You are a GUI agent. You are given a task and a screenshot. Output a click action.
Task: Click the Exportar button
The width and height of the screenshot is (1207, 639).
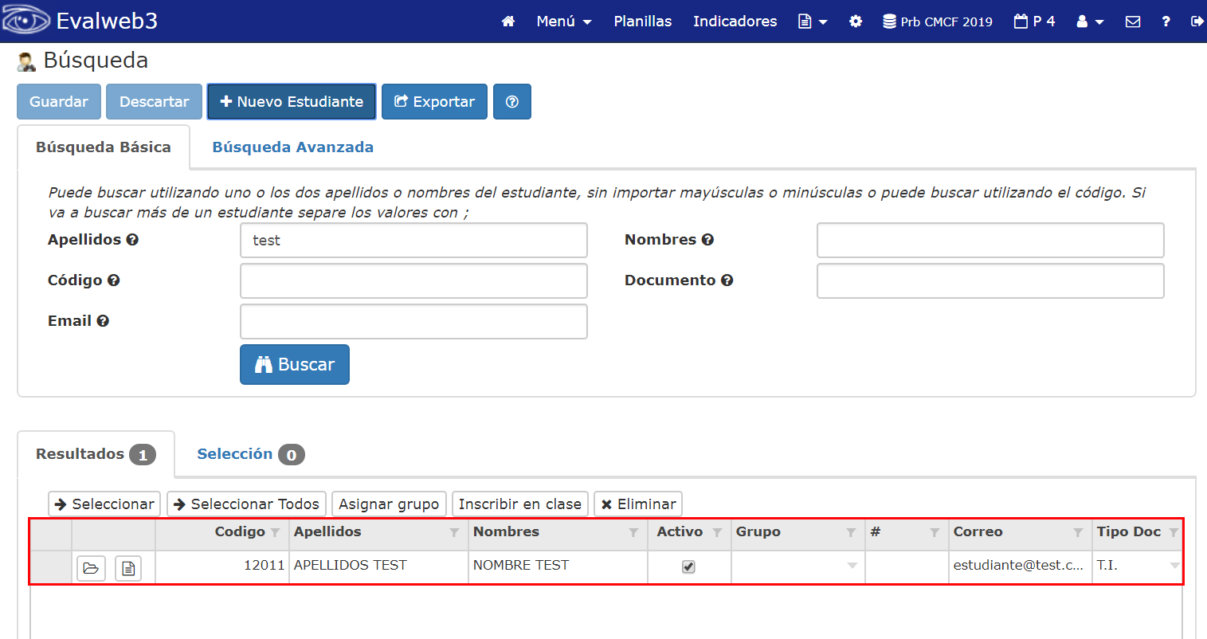[x=434, y=101]
